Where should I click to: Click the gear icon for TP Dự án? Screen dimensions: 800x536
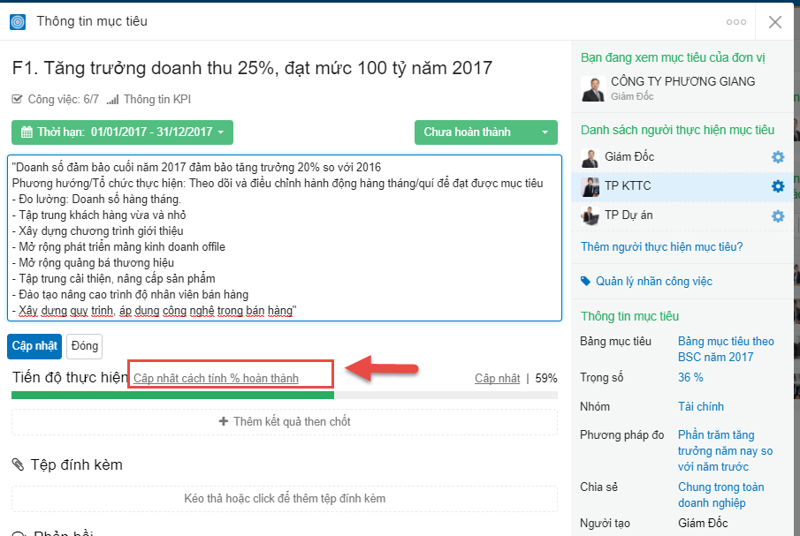tap(777, 215)
